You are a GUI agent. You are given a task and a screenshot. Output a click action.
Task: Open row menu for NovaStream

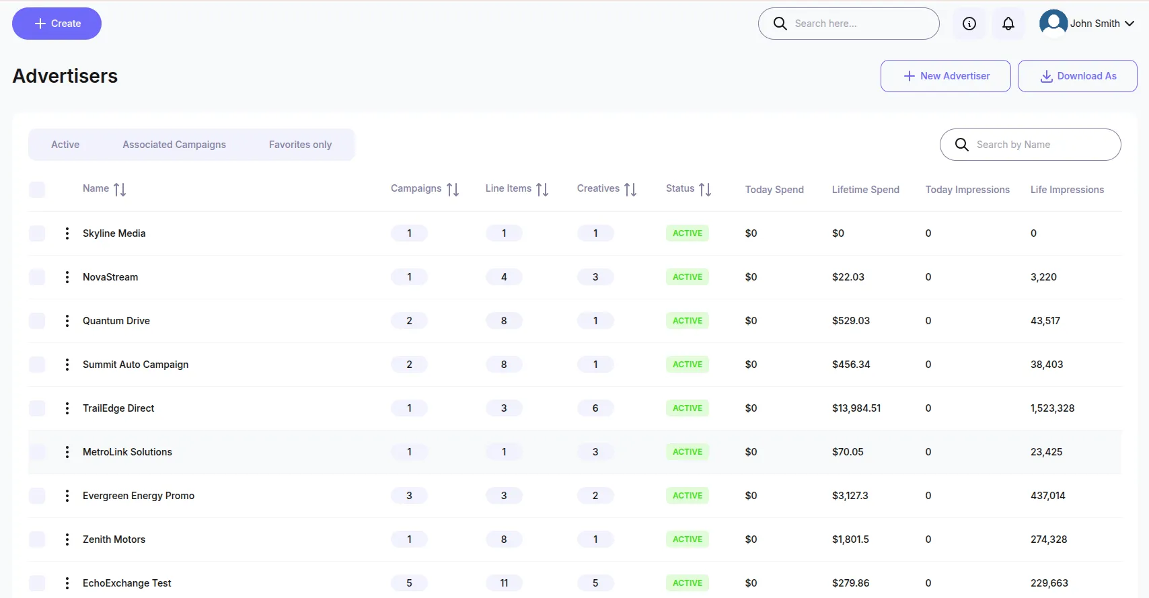point(67,277)
